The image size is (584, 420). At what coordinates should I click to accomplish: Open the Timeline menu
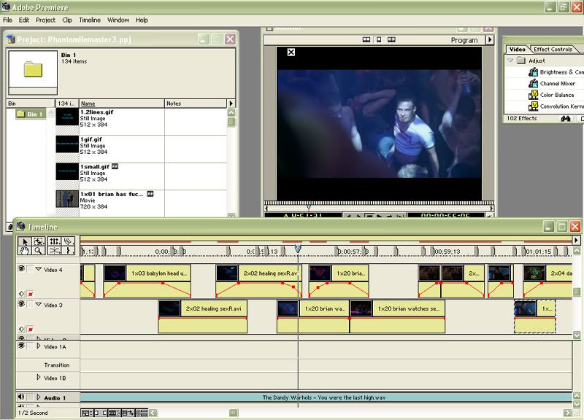(89, 20)
